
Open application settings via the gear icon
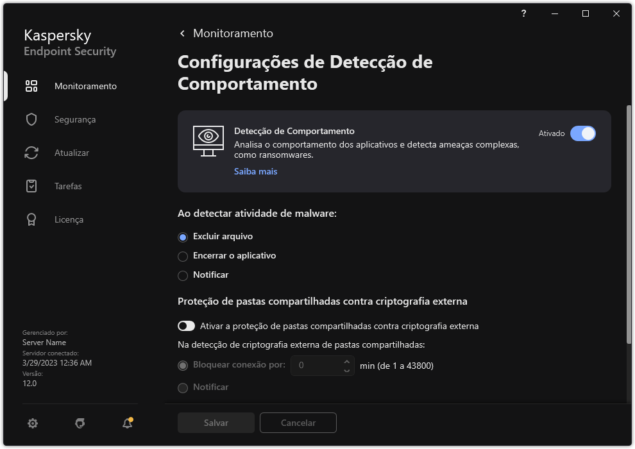click(x=33, y=423)
